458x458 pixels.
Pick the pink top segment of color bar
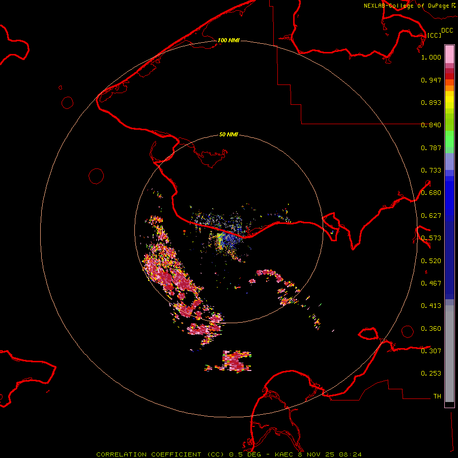coord(449,53)
